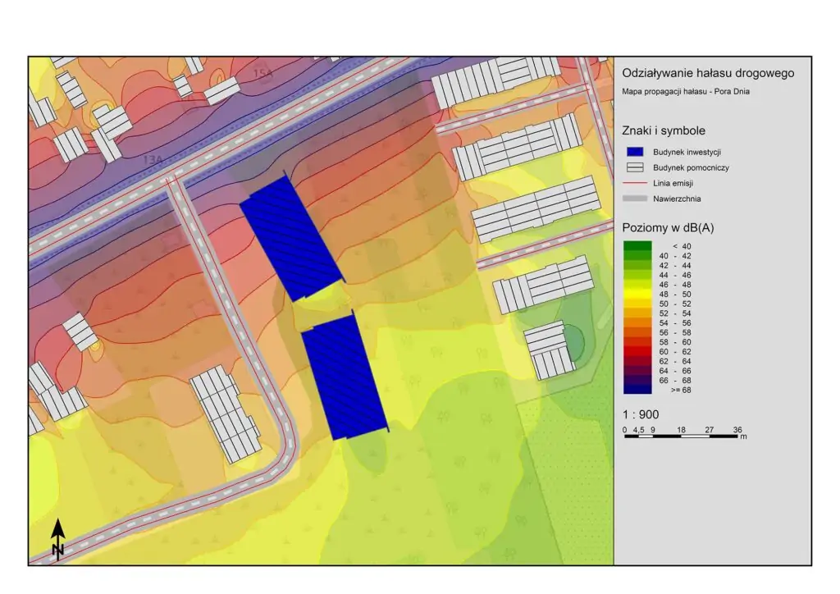
Task: Select the lower blue investment building
Action: (345, 377)
